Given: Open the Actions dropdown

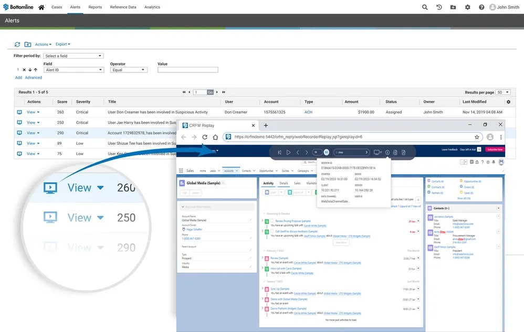Looking at the screenshot, I should [x=43, y=45].
